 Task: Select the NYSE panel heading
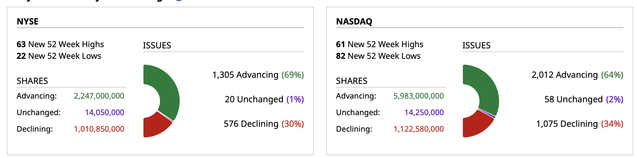pos(28,21)
